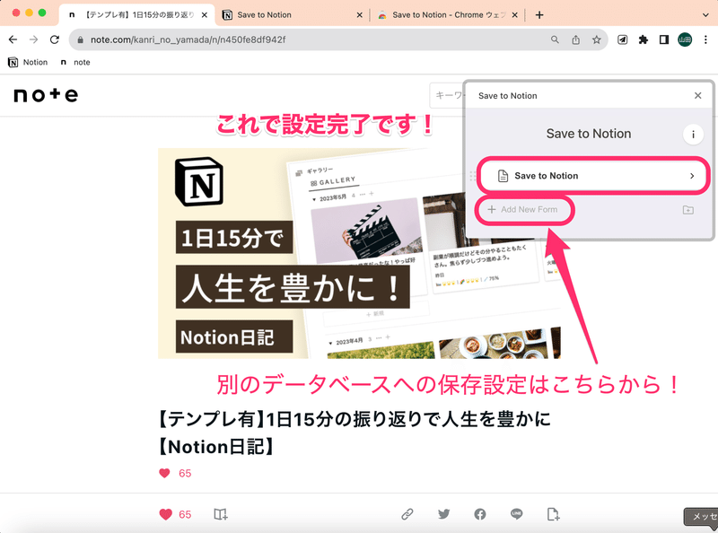Image resolution: width=718 pixels, height=533 pixels.
Task: Go back using the browser back arrow
Action: [13, 39]
